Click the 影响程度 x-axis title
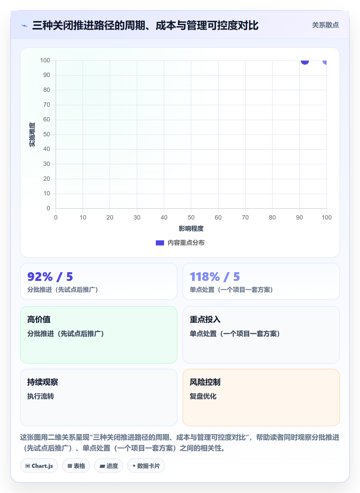 pos(191,229)
